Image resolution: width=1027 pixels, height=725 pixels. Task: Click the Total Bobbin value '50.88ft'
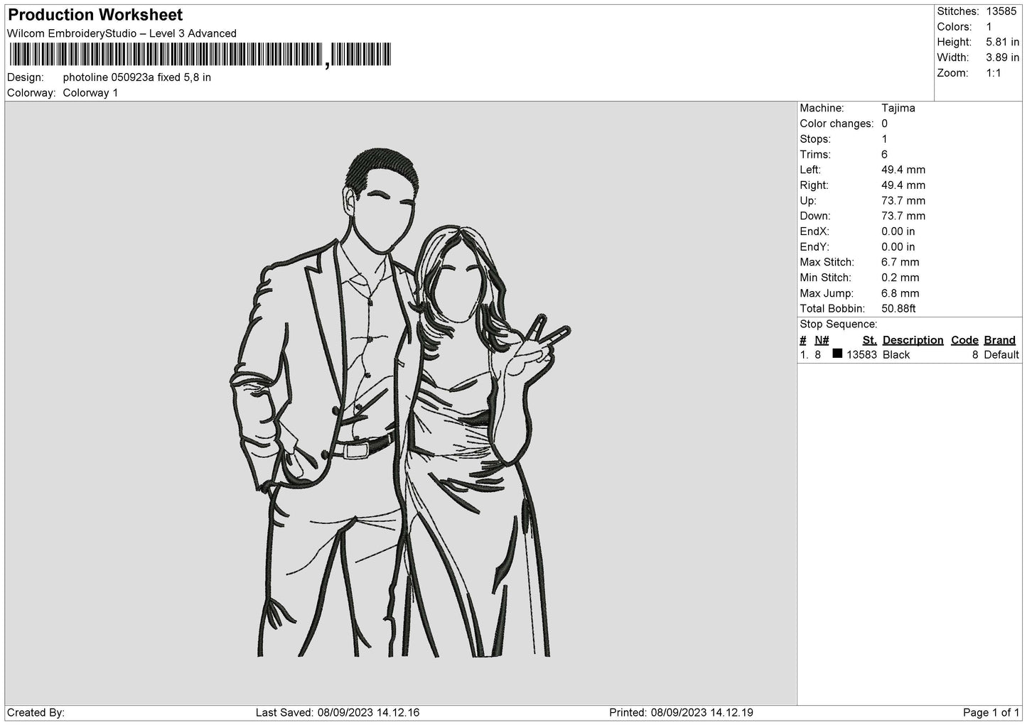(x=898, y=309)
